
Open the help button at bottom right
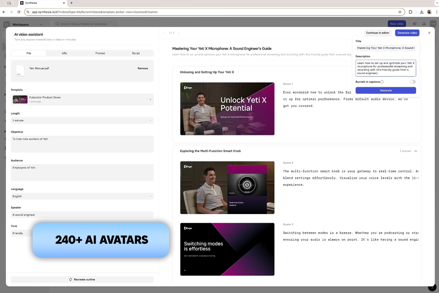coord(432,287)
